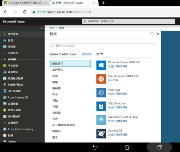
Task: Select Cosmos DB planet icon
Action: pyautogui.click(x=101, y=133)
